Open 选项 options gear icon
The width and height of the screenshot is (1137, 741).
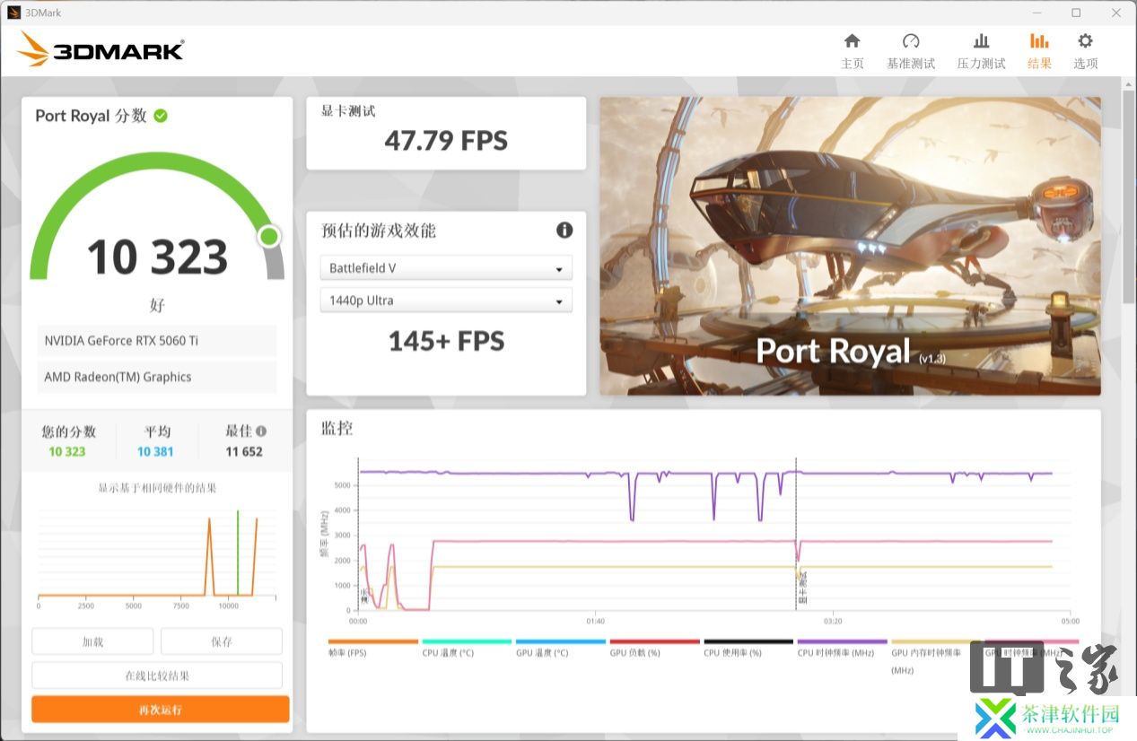pyautogui.click(x=1086, y=41)
